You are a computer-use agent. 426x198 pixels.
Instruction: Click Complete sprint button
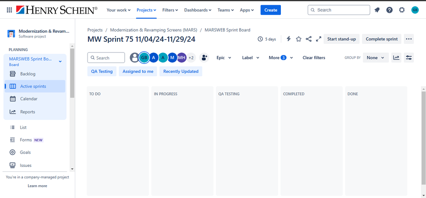pyautogui.click(x=382, y=39)
